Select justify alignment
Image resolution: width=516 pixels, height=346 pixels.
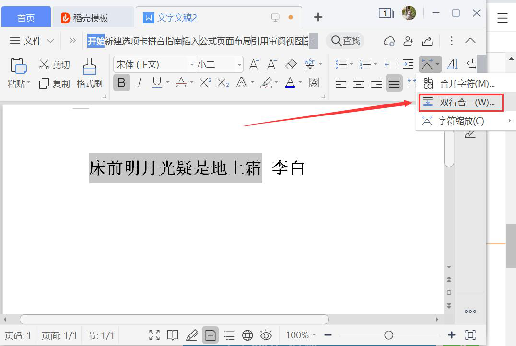394,83
